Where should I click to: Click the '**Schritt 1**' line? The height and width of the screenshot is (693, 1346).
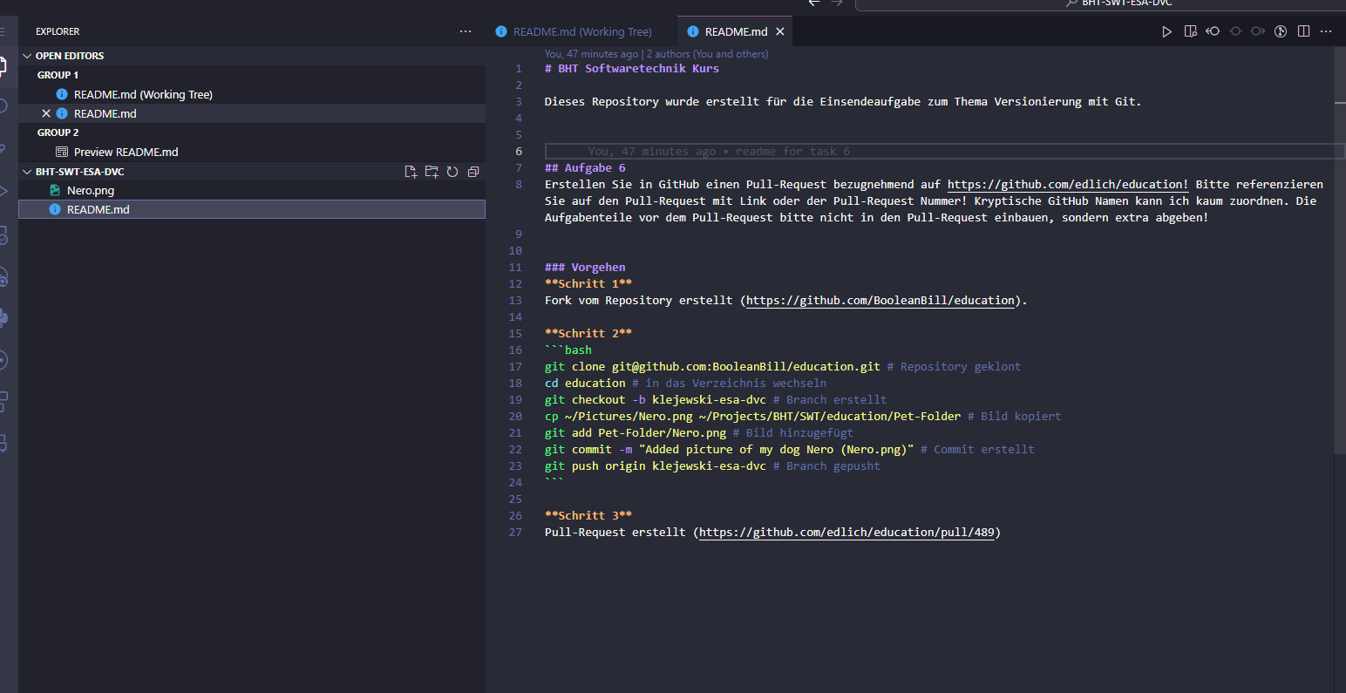[x=588, y=284]
